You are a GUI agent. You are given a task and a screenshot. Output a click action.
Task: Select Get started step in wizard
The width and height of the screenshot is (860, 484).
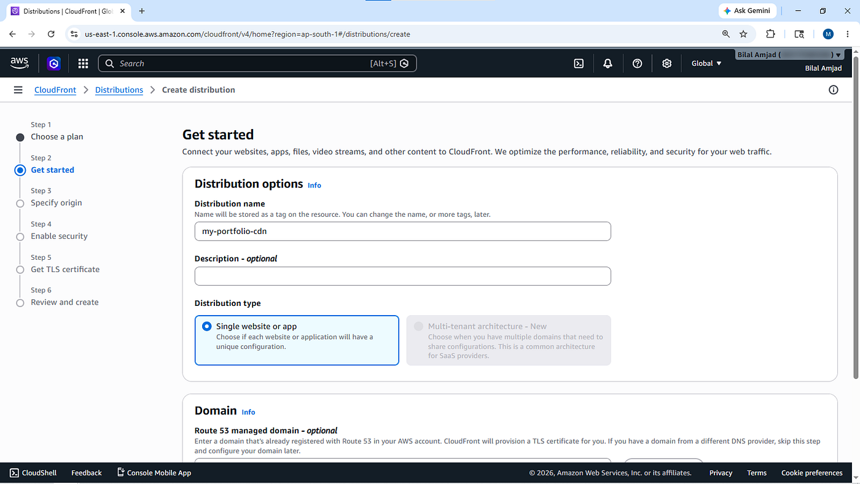(52, 170)
